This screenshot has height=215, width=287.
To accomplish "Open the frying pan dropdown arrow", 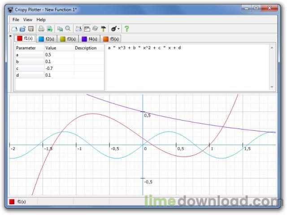I will coord(118,29).
